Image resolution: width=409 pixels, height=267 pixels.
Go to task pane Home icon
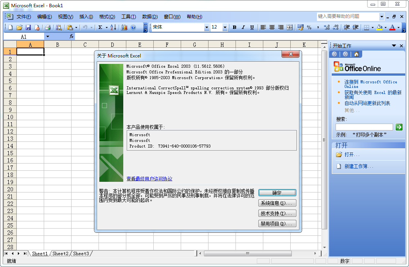[x=356, y=54]
